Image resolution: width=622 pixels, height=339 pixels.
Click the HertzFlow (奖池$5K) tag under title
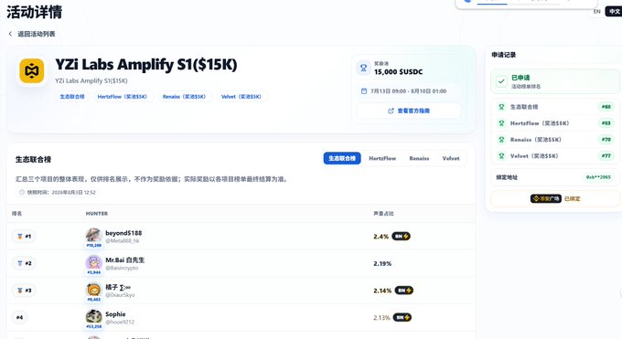pyautogui.click(x=123, y=97)
